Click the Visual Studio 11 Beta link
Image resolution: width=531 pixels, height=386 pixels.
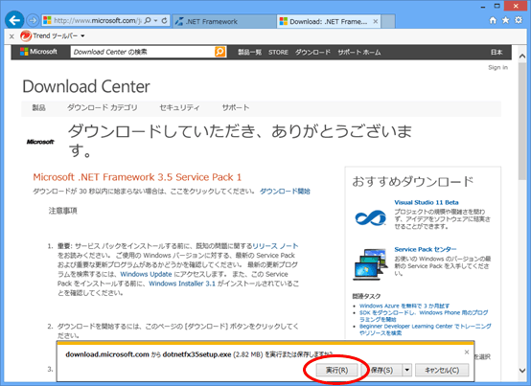click(427, 202)
